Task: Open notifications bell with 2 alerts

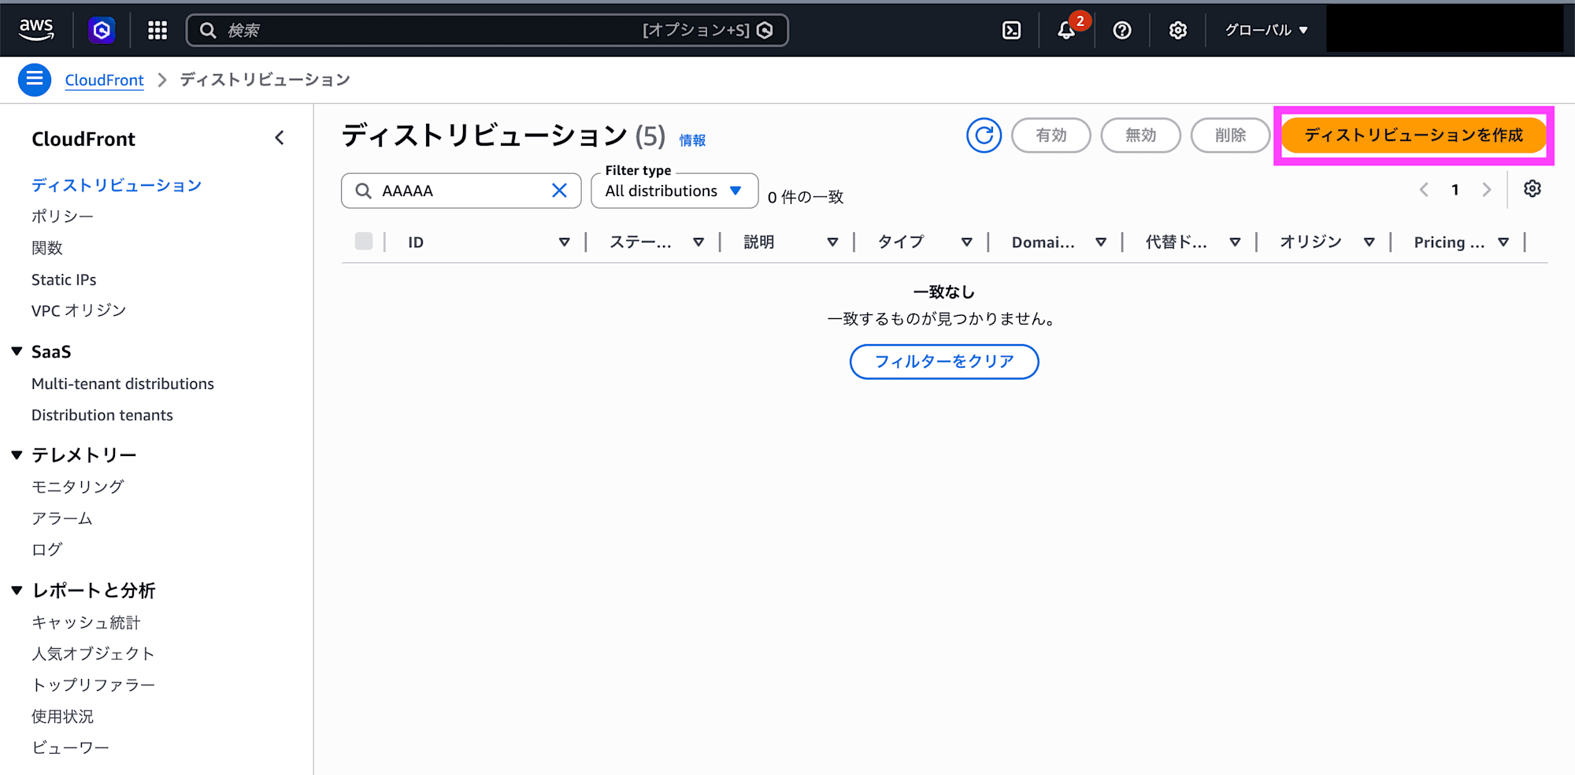Action: tap(1067, 30)
